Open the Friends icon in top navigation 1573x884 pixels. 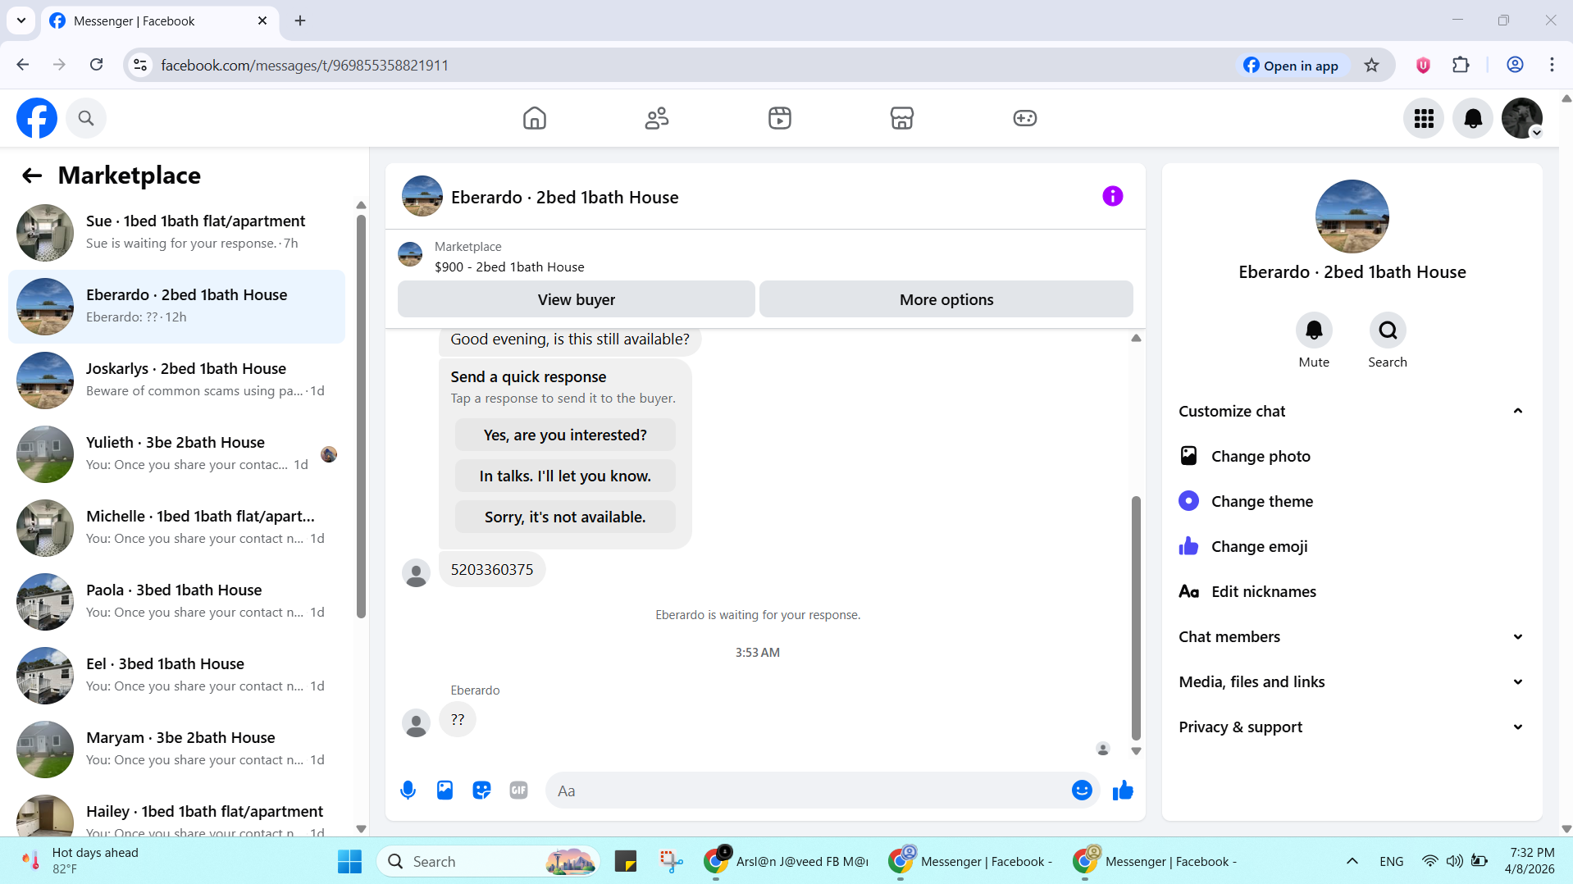(x=657, y=118)
